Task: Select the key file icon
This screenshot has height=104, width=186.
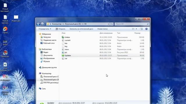Action: pyautogui.click(x=63, y=46)
